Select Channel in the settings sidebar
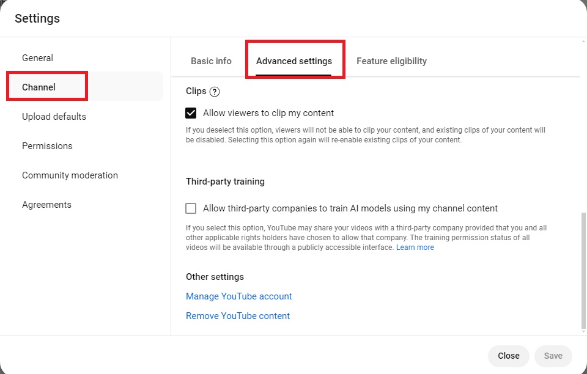This screenshot has height=374, width=587. [39, 87]
